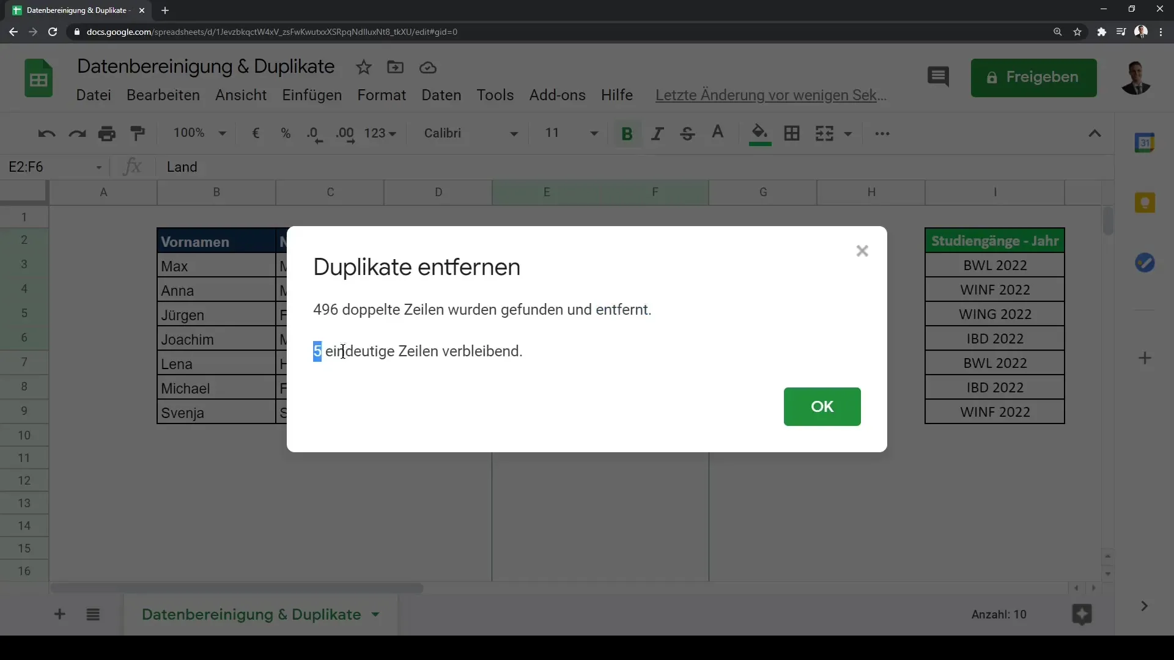This screenshot has height=660, width=1174.
Task: Open the all sheets list icon
Action: [x=93, y=614]
